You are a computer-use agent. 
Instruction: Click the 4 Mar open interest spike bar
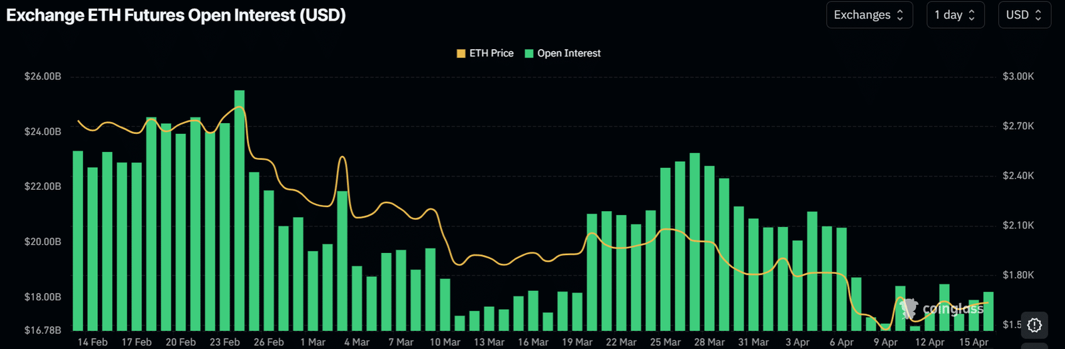tap(342, 260)
